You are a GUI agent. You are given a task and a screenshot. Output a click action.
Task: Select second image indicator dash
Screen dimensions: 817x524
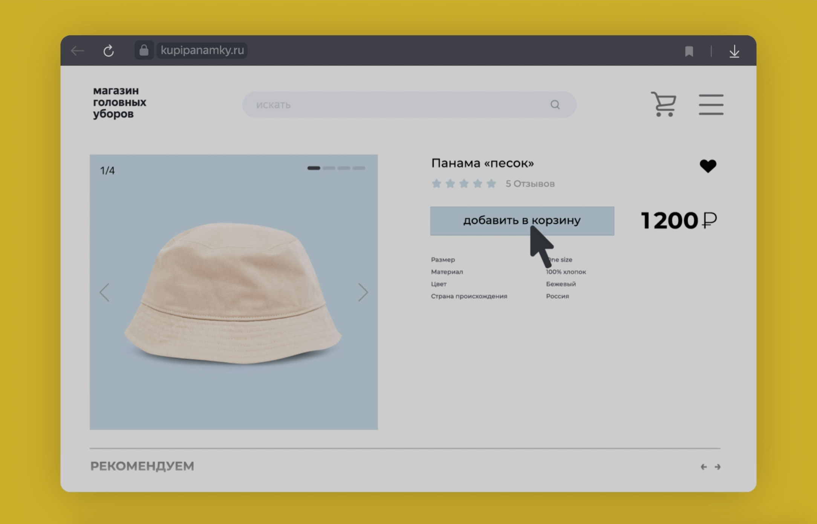point(329,168)
